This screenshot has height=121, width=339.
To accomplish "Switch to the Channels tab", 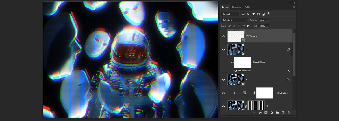I will [236, 7].
